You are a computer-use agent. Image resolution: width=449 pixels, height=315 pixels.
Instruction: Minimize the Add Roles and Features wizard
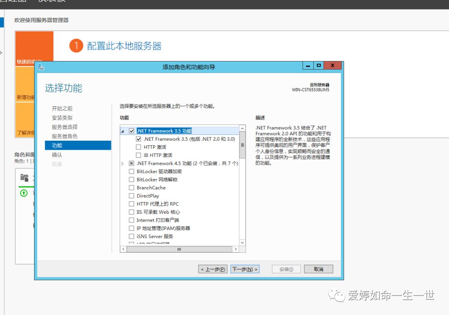[308, 66]
